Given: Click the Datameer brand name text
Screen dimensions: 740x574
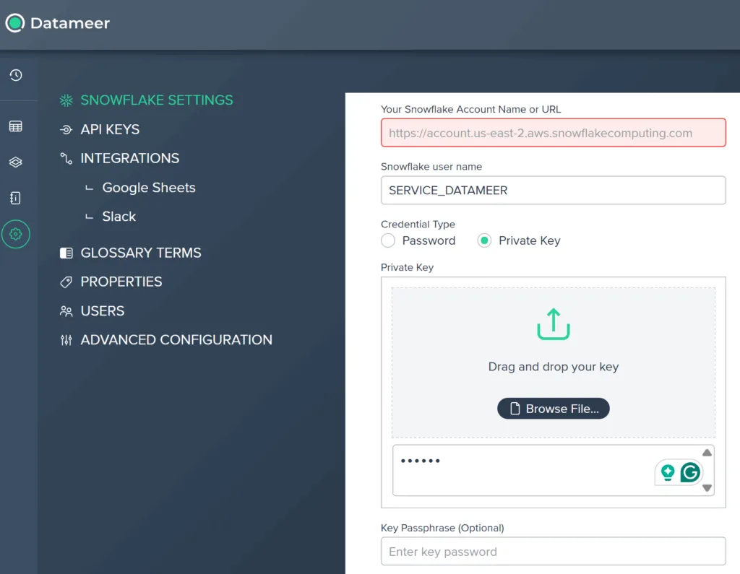Looking at the screenshot, I should click(70, 23).
